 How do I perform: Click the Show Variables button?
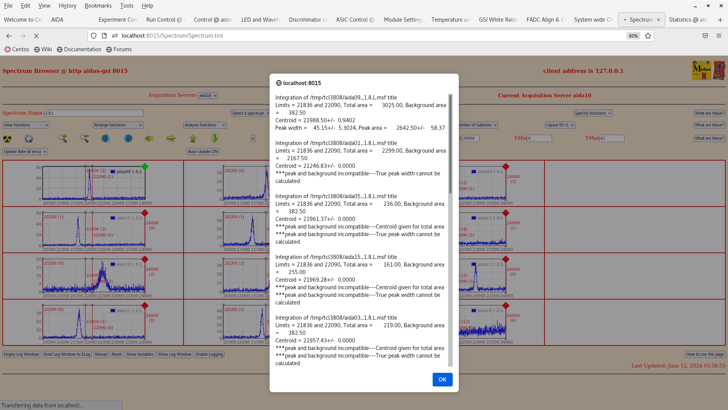tap(140, 354)
